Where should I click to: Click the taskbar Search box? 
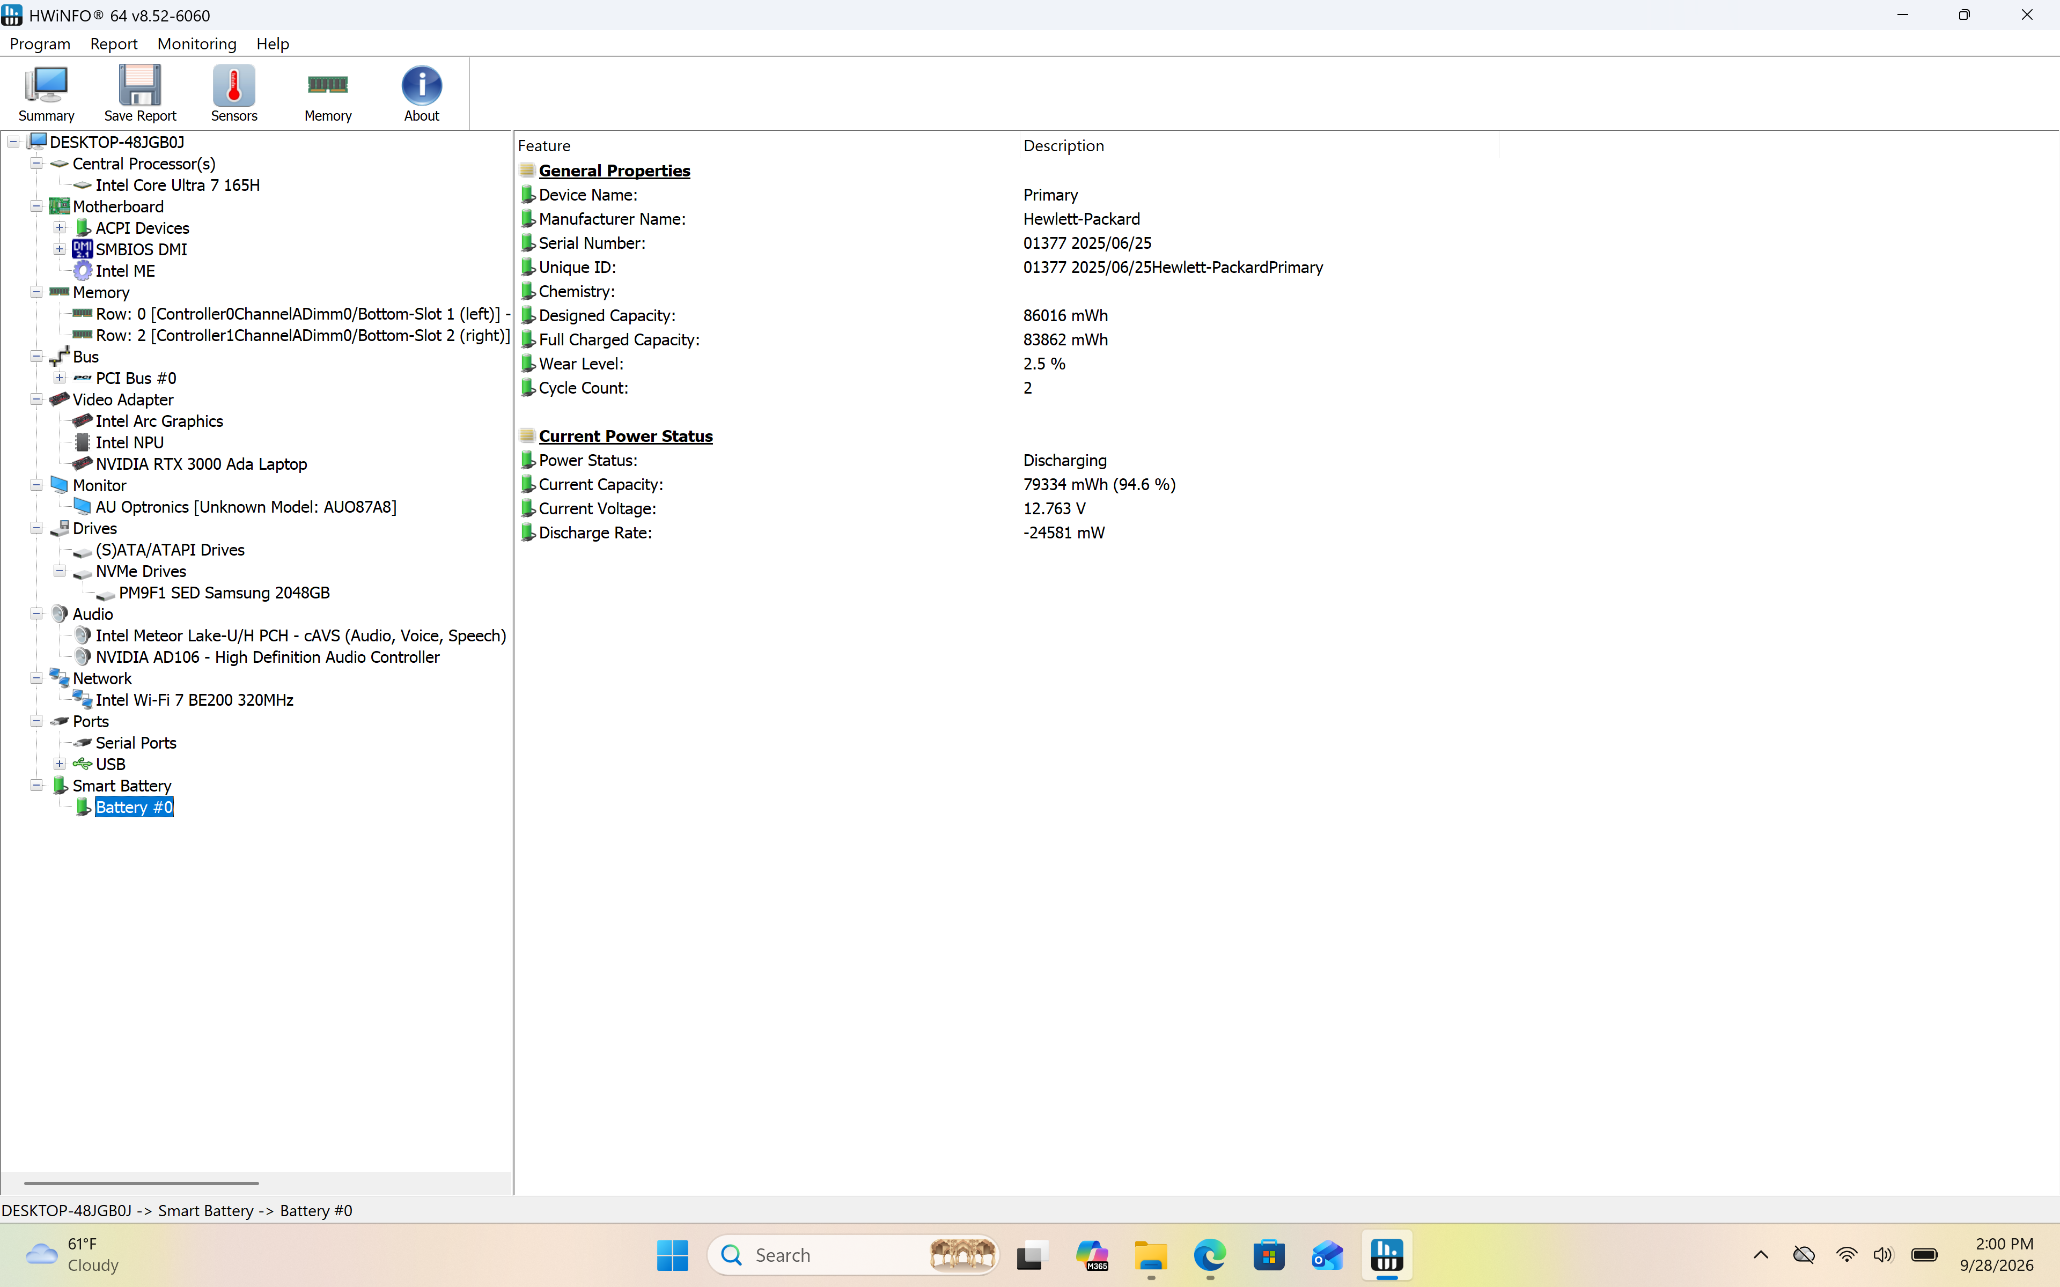852,1255
